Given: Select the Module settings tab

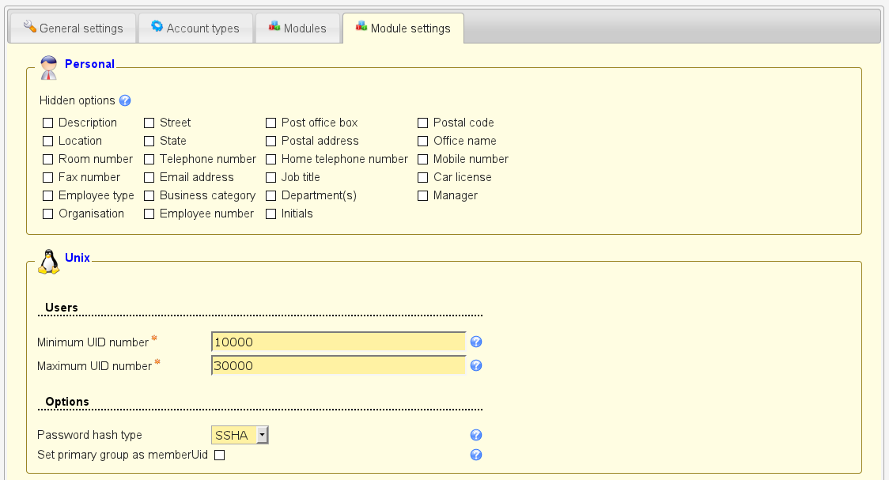Looking at the screenshot, I should tap(403, 28).
